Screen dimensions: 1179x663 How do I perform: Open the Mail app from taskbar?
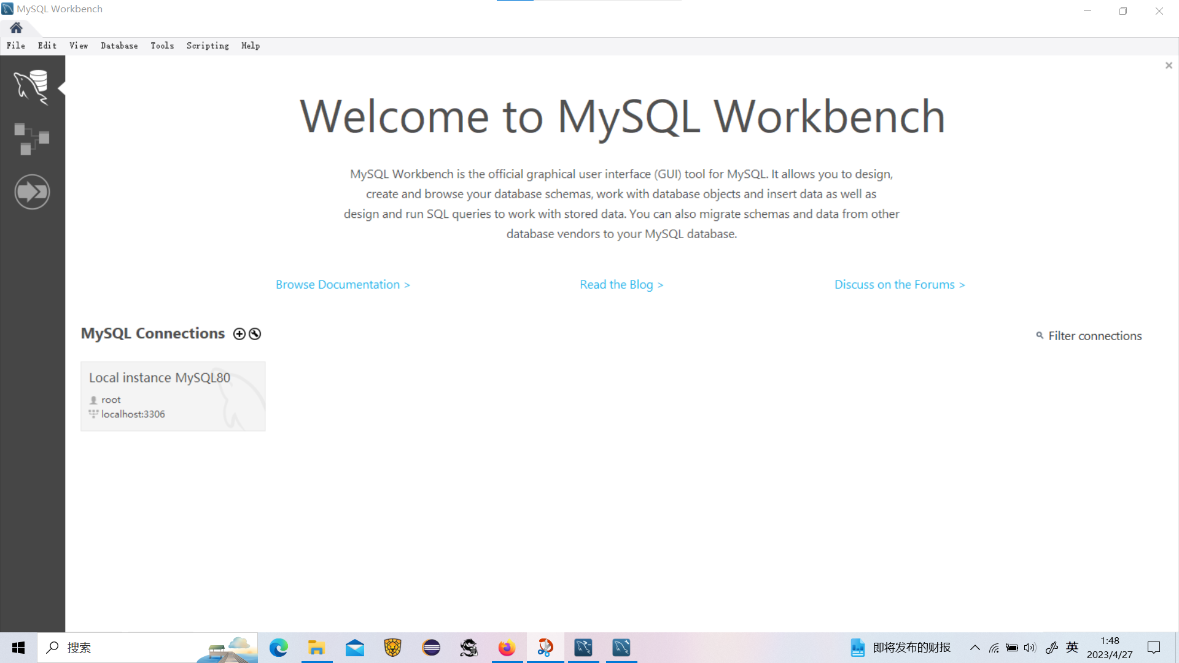355,648
